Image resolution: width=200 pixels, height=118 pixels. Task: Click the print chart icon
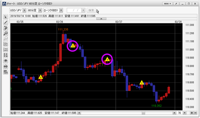[6, 66]
